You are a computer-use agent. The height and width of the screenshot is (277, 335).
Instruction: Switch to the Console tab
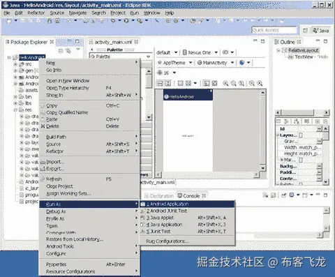(x=191, y=196)
